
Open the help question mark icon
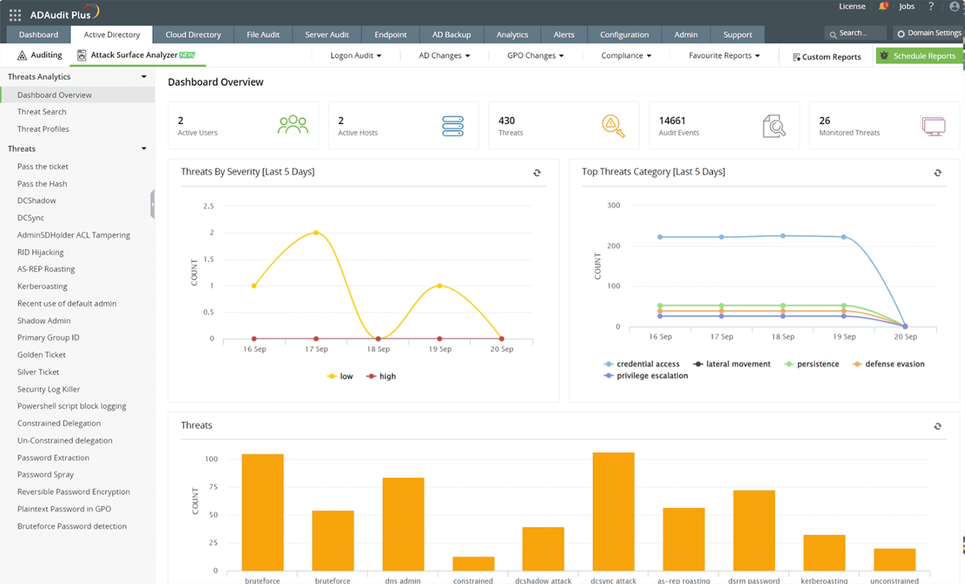click(931, 7)
